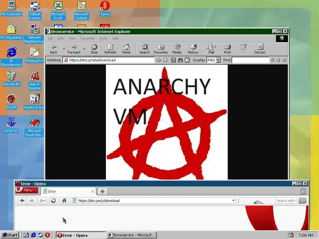Viewport: 319px width, 239px height.
Task: Open Age of Empires desktop shortcut
Action: [35, 81]
